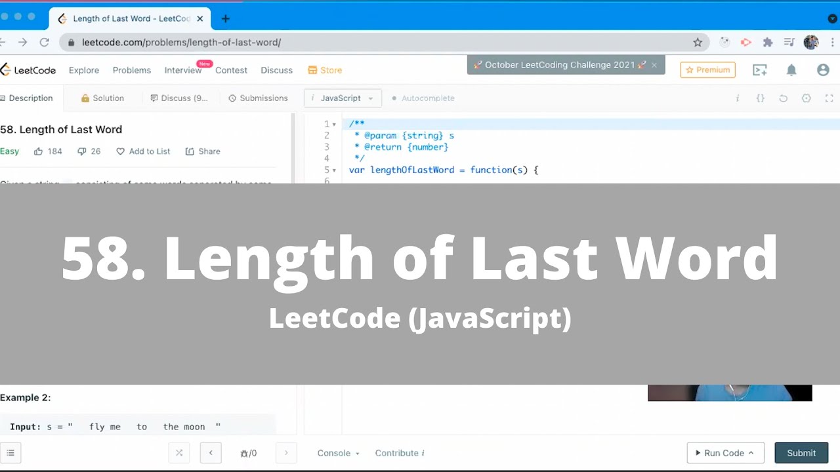
Task: Click the thumbs up on the problem
Action: [x=39, y=151]
